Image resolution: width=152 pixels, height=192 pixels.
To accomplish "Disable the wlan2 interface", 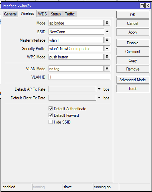I will coord(133,43).
